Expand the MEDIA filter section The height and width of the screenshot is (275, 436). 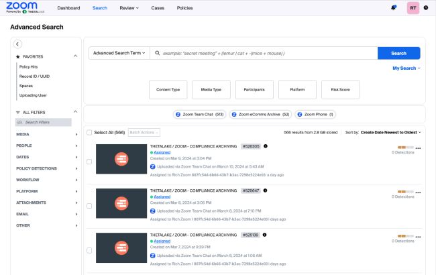(x=46, y=134)
